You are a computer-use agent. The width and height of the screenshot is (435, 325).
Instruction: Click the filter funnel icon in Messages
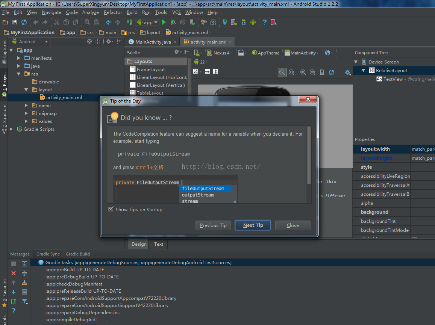pos(24,301)
